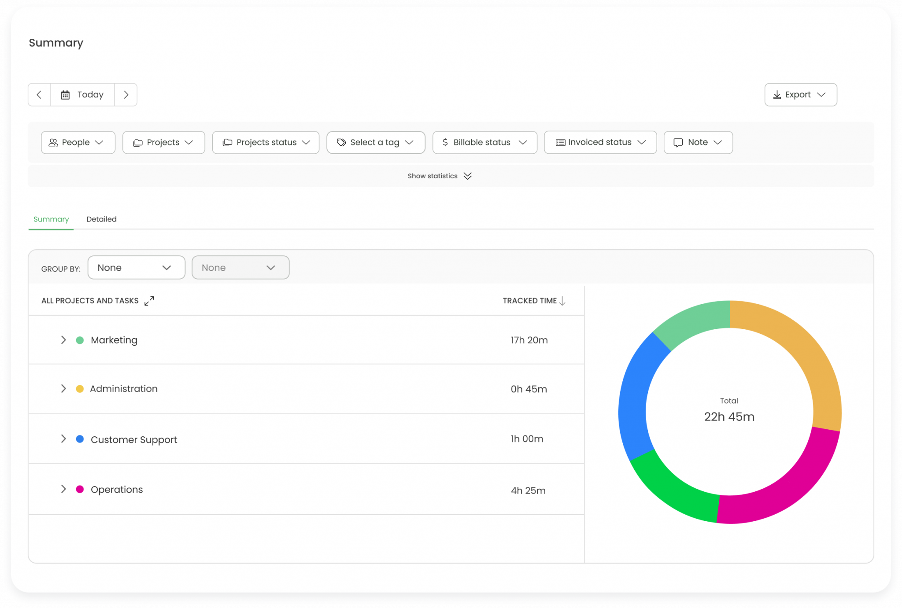The image size is (902, 608).
Task: Expand the Administration project row
Action: [x=63, y=388]
